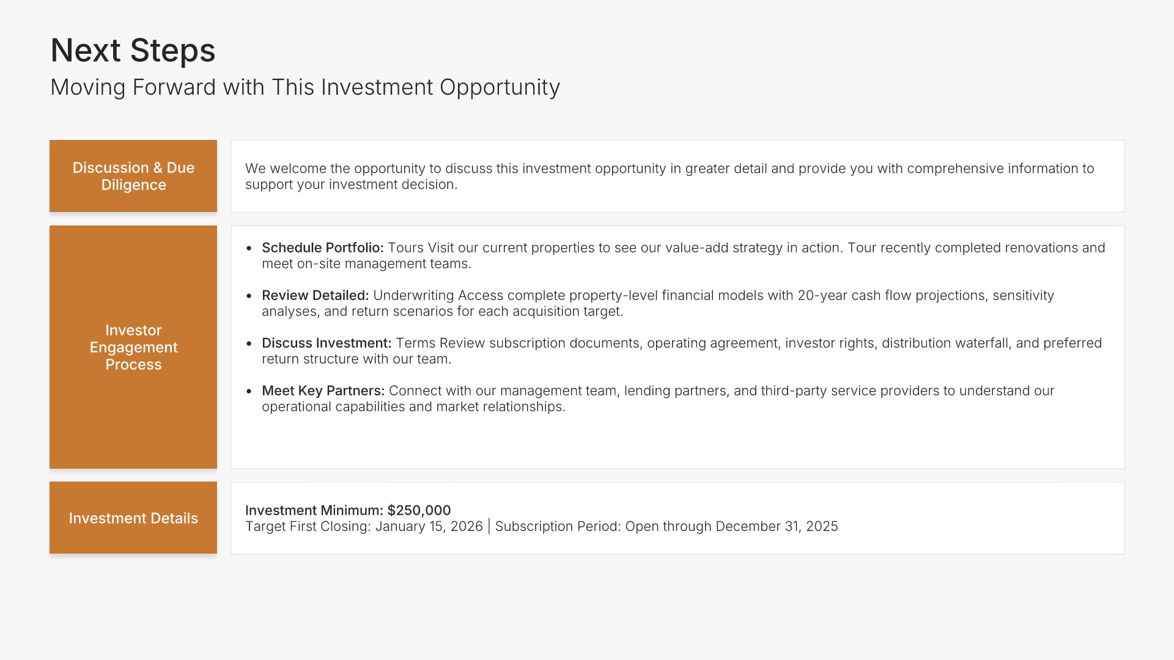Click the "Investment Minimum: $250,000" line
1174x660 pixels.
(348, 510)
